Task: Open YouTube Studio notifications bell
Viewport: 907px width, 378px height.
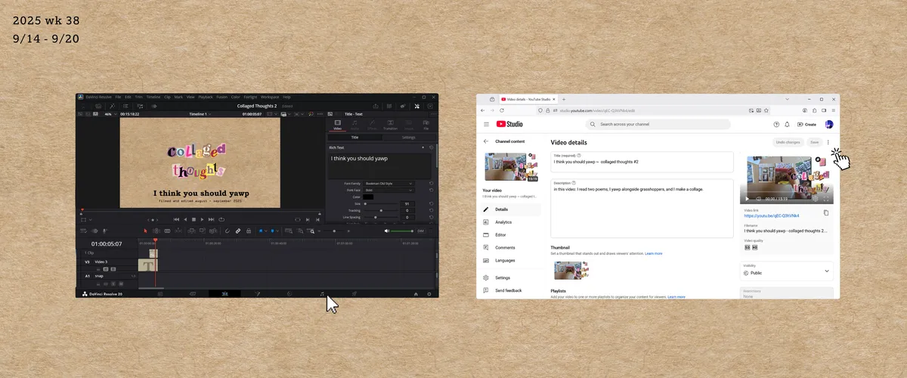Action: click(x=787, y=124)
